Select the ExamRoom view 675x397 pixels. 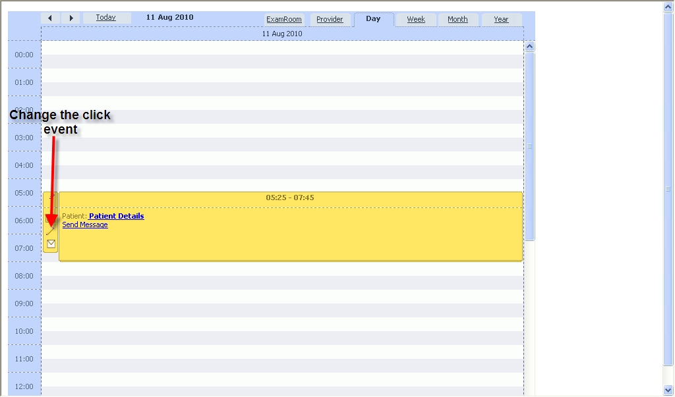tap(284, 19)
